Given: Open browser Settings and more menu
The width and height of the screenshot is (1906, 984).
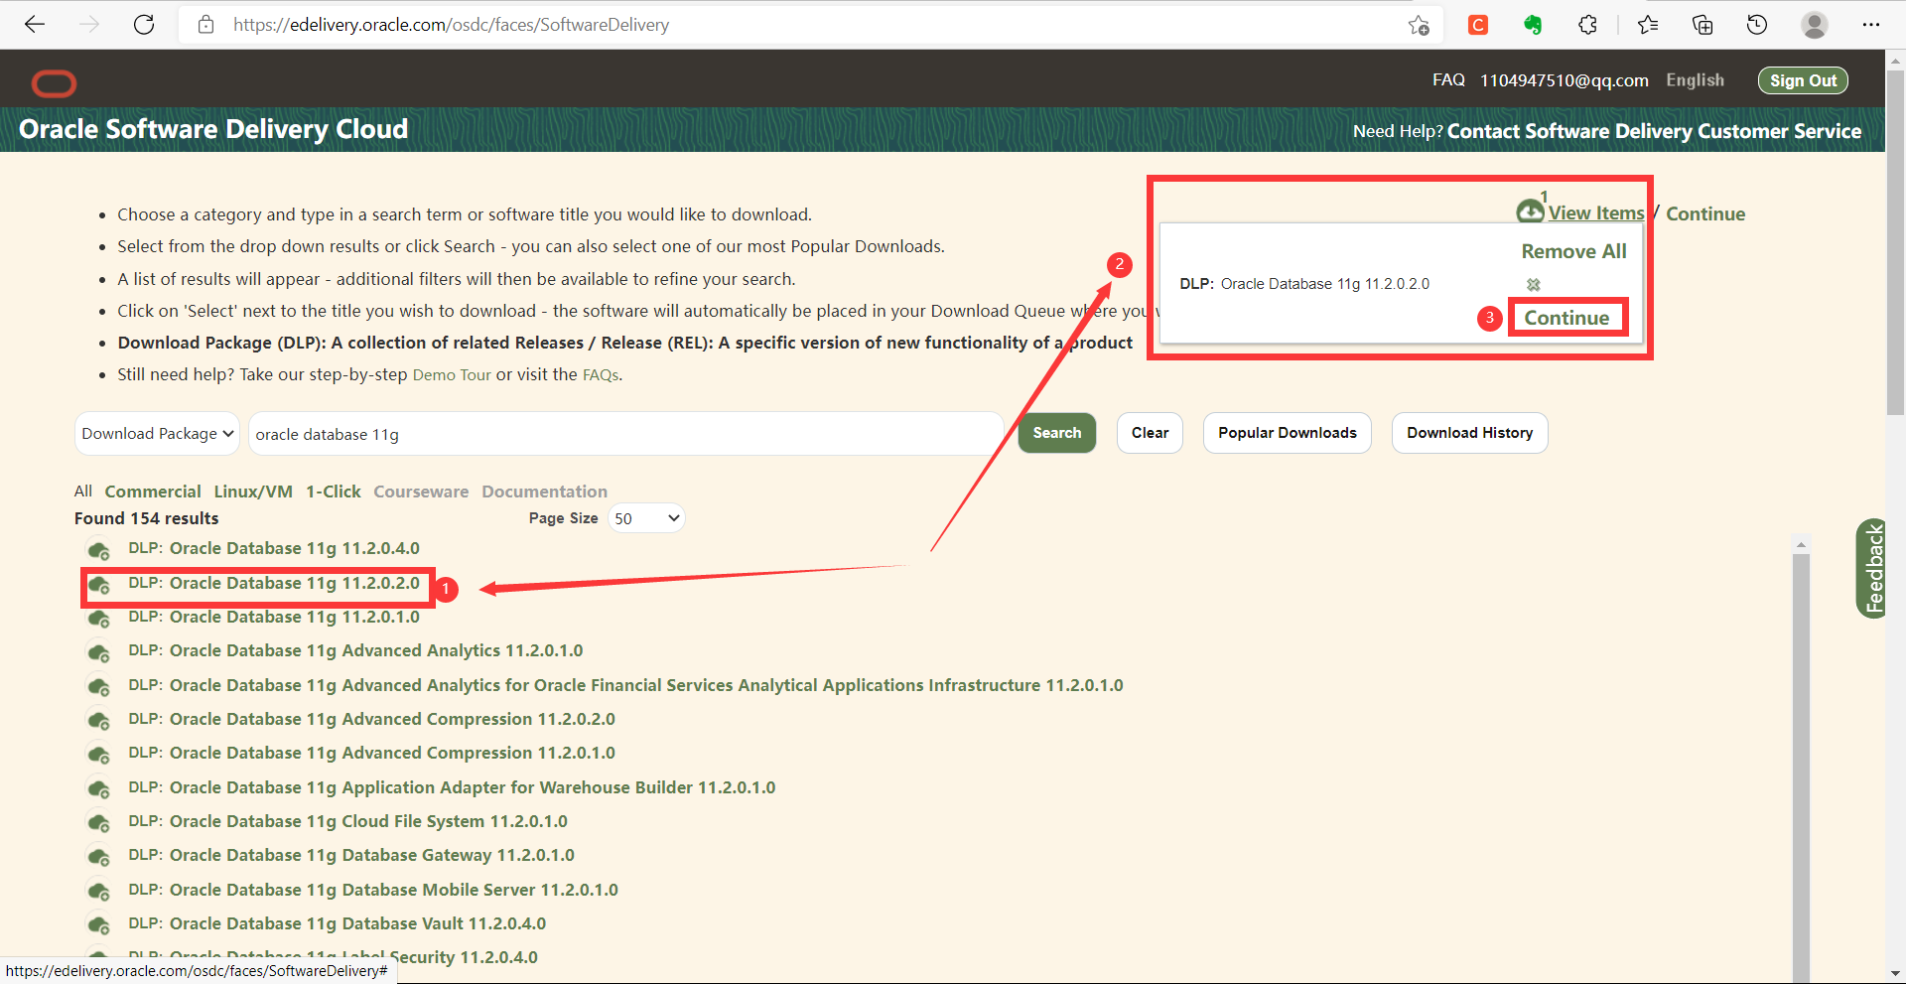Looking at the screenshot, I should [1871, 25].
